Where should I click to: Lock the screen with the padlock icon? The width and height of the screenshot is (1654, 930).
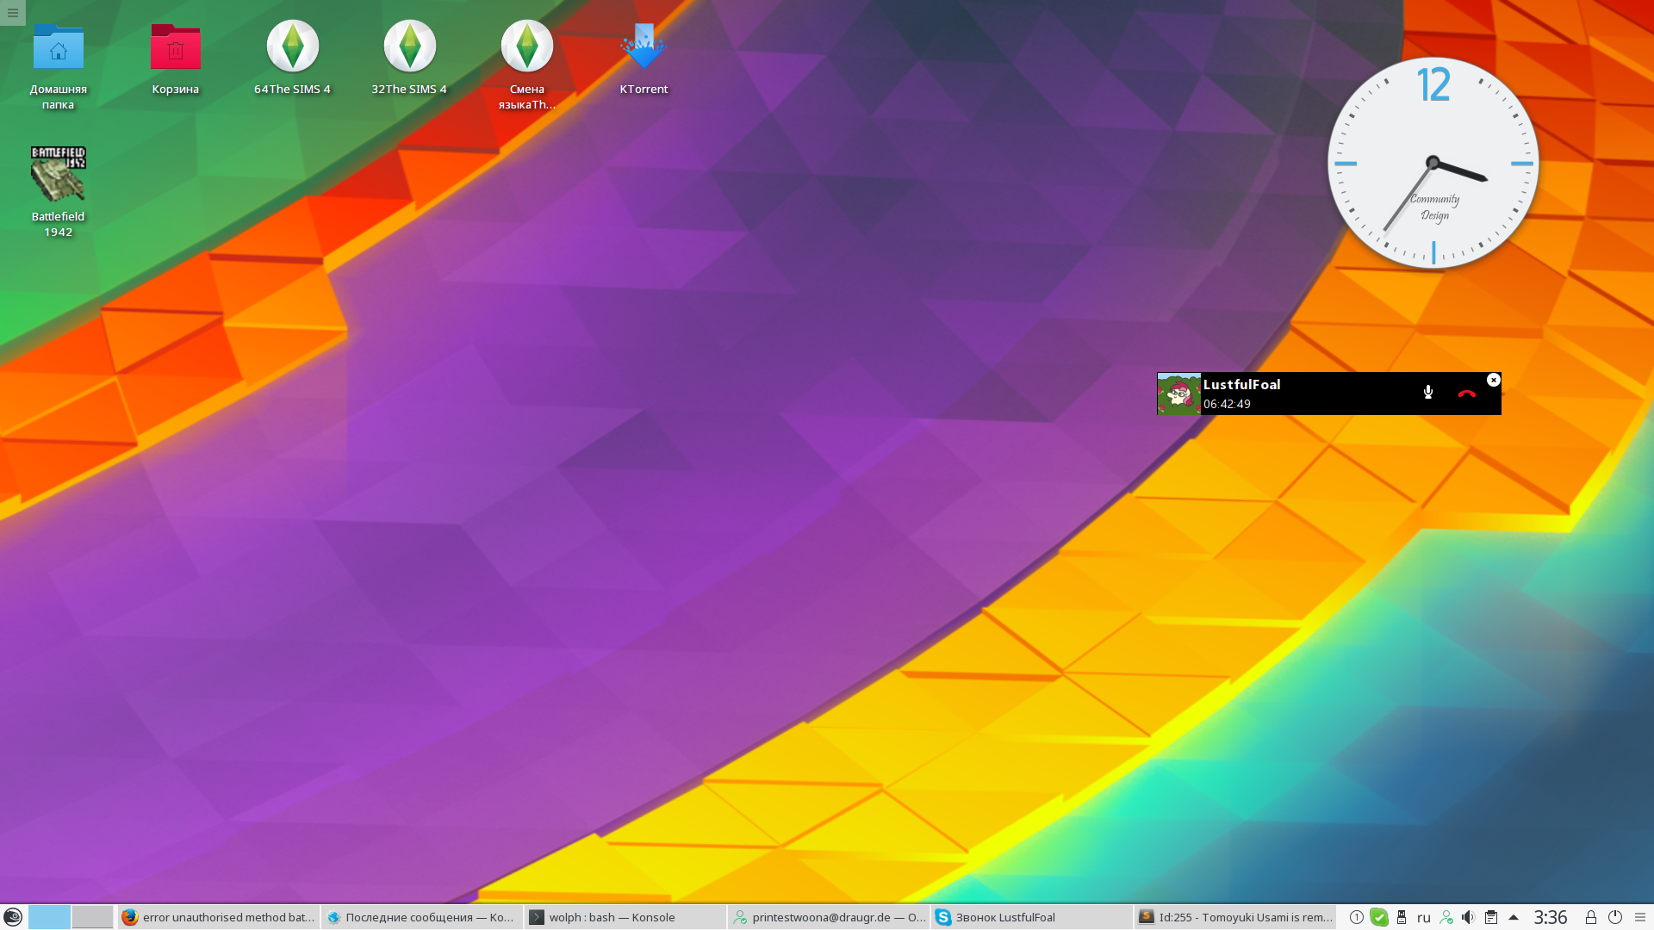1591,917
